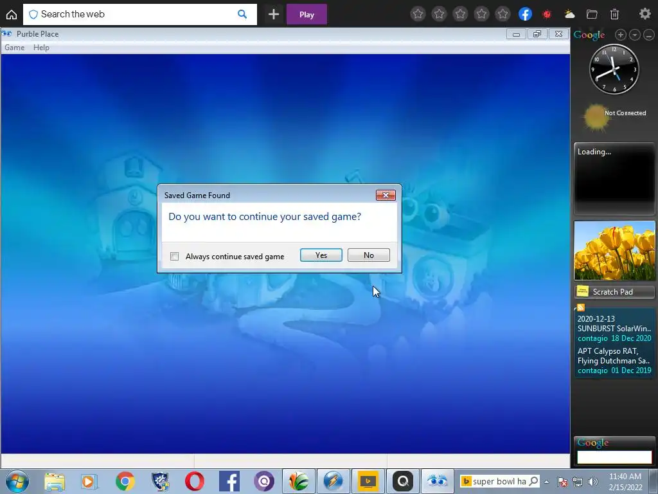658x494 pixels.
Task: Click the trash bin icon in top bar
Action: (x=614, y=14)
